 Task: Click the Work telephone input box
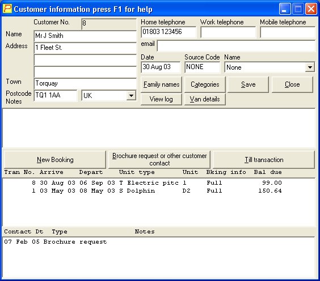228,32
